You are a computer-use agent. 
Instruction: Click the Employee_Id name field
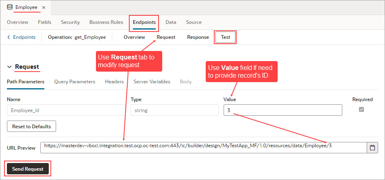tap(66, 110)
